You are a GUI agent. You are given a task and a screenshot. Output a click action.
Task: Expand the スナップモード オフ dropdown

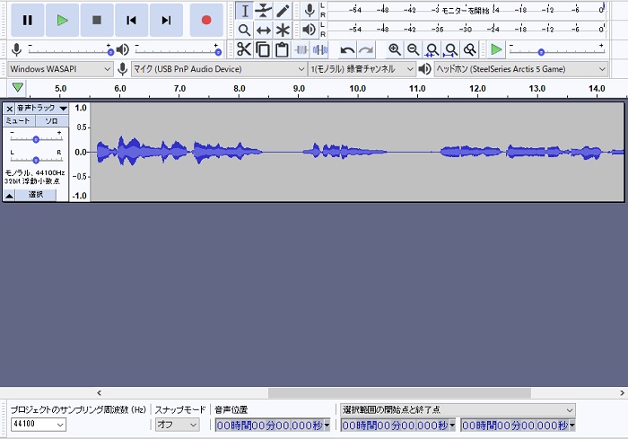(177, 425)
